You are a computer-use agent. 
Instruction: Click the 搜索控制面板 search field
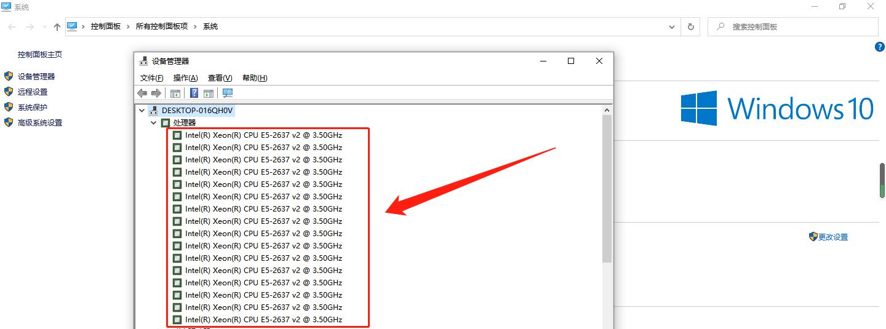tap(793, 27)
